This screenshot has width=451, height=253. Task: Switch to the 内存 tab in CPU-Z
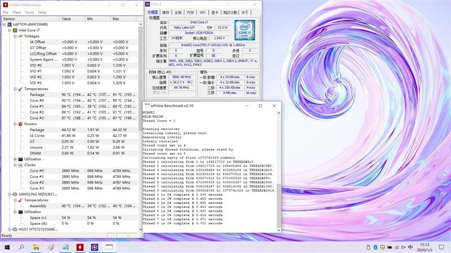click(191, 12)
